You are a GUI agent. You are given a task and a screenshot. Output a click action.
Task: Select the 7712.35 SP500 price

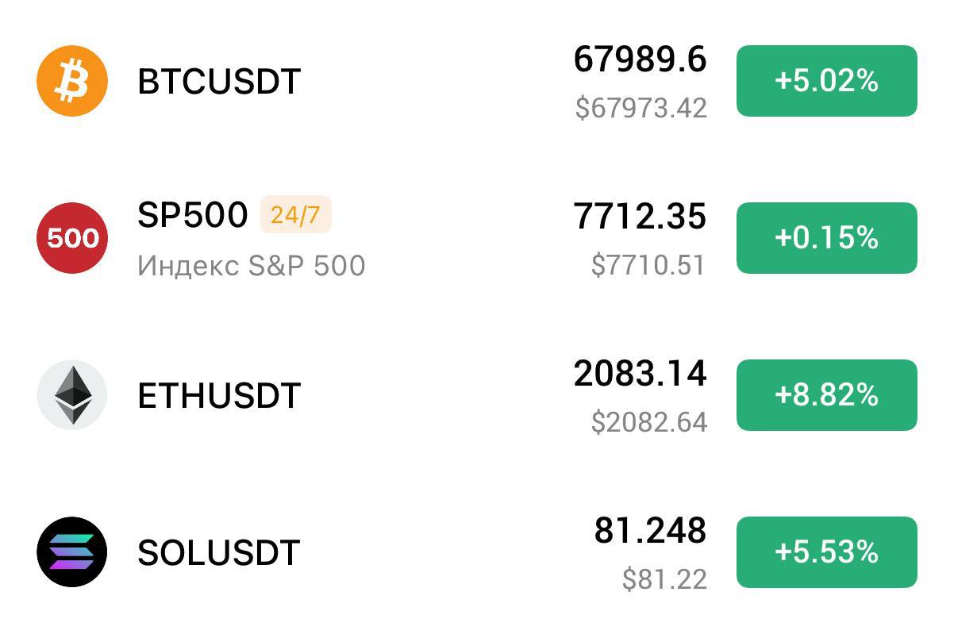pyautogui.click(x=640, y=217)
